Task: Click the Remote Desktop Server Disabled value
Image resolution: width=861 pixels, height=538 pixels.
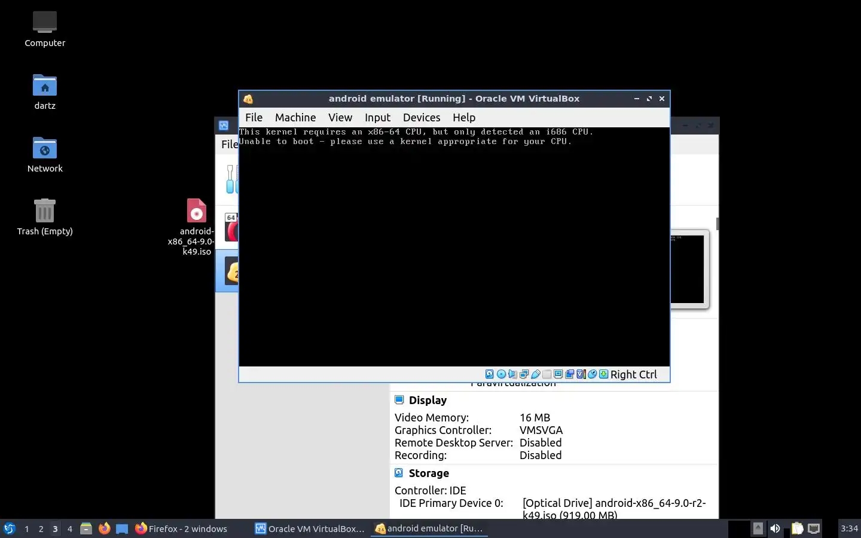Action: click(x=541, y=443)
